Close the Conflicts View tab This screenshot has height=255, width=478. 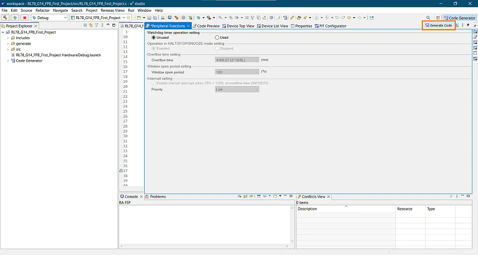tap(329, 197)
